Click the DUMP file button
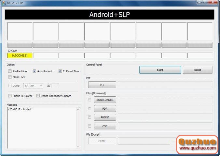 click(x=102, y=141)
